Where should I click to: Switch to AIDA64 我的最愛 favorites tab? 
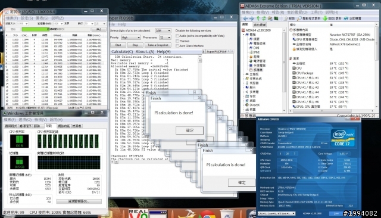(260, 25)
